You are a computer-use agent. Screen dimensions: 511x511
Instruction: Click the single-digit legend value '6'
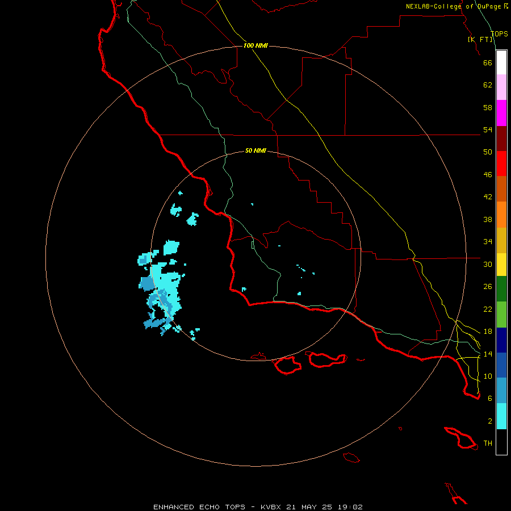click(490, 398)
